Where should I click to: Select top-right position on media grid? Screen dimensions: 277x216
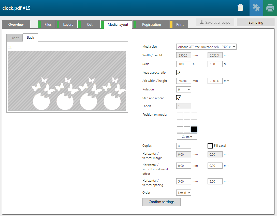(194, 115)
